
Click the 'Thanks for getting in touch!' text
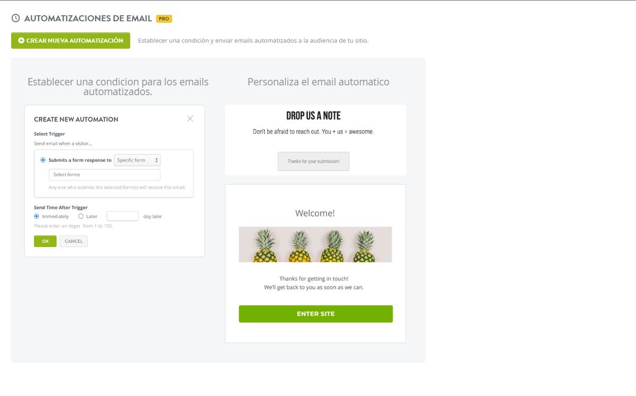tap(314, 278)
